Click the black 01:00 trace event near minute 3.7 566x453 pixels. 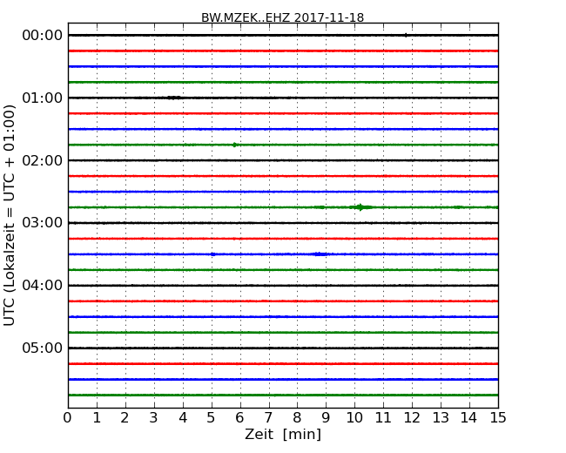pyautogui.click(x=173, y=98)
